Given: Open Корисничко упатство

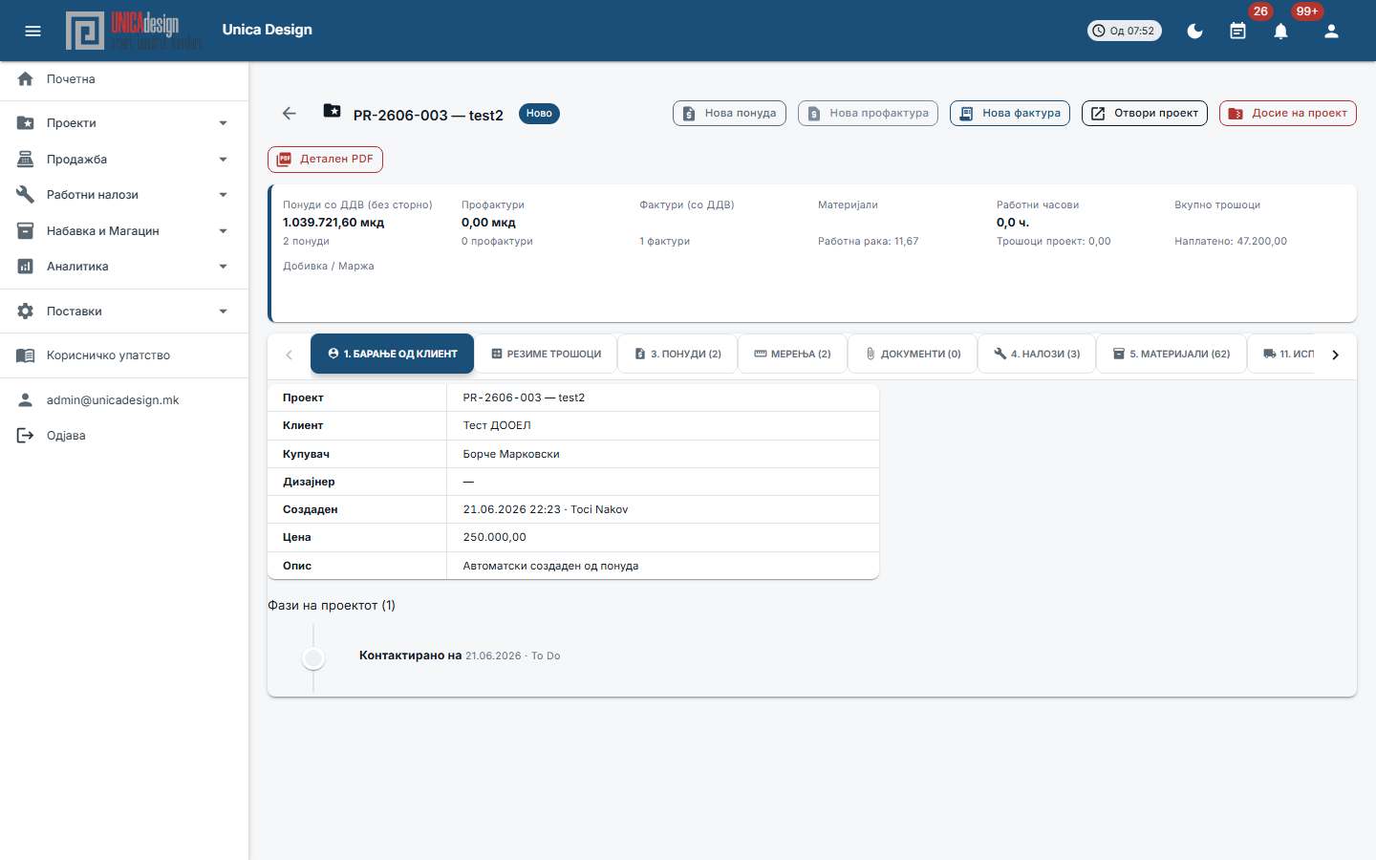Looking at the screenshot, I should coord(124,355).
